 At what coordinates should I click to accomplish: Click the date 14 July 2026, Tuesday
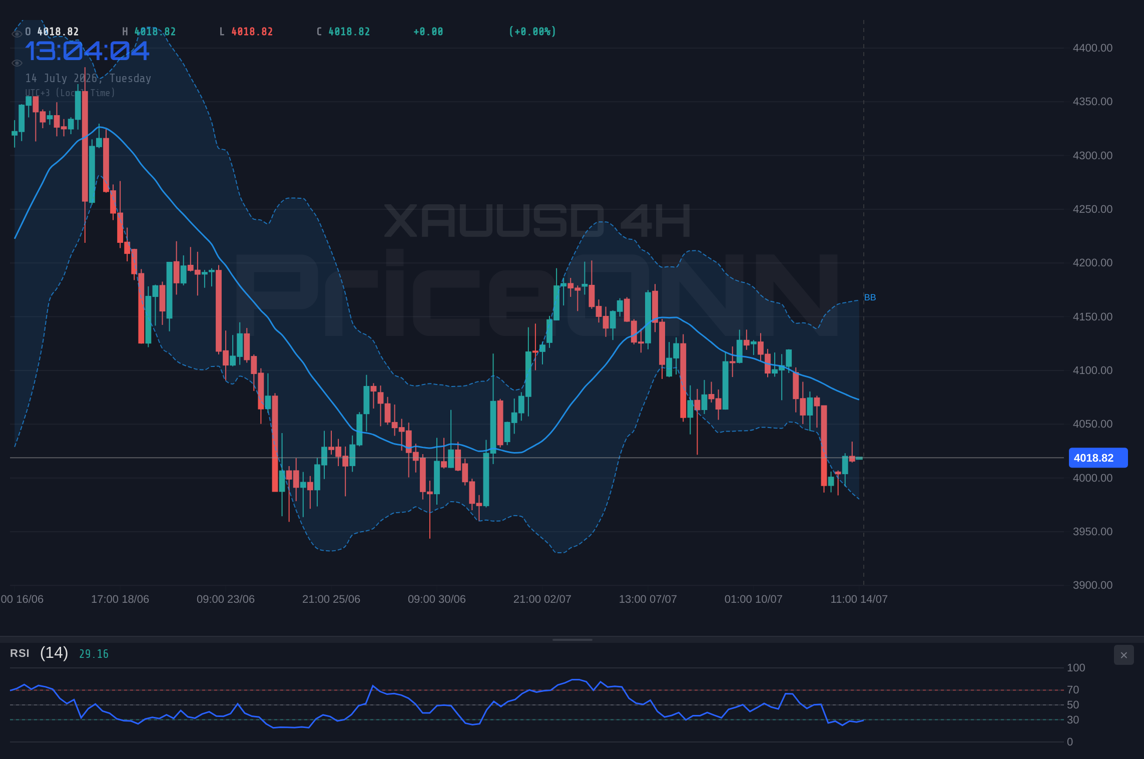pyautogui.click(x=88, y=79)
